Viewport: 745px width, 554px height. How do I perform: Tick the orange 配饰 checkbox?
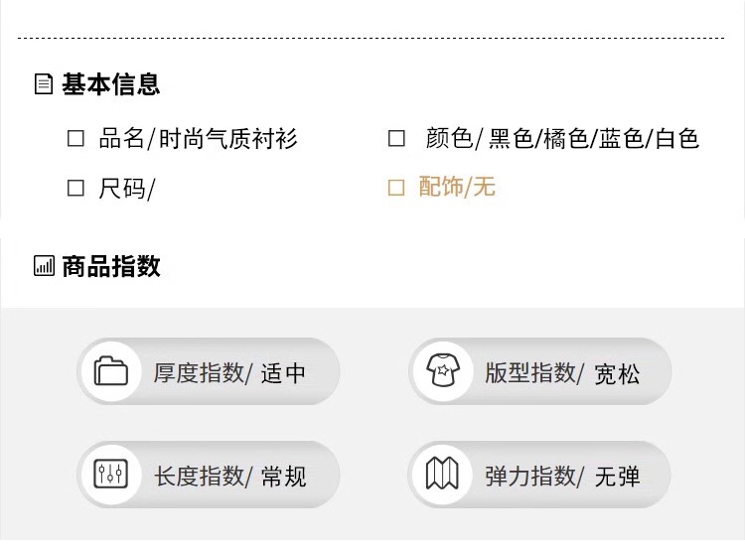tap(396, 188)
